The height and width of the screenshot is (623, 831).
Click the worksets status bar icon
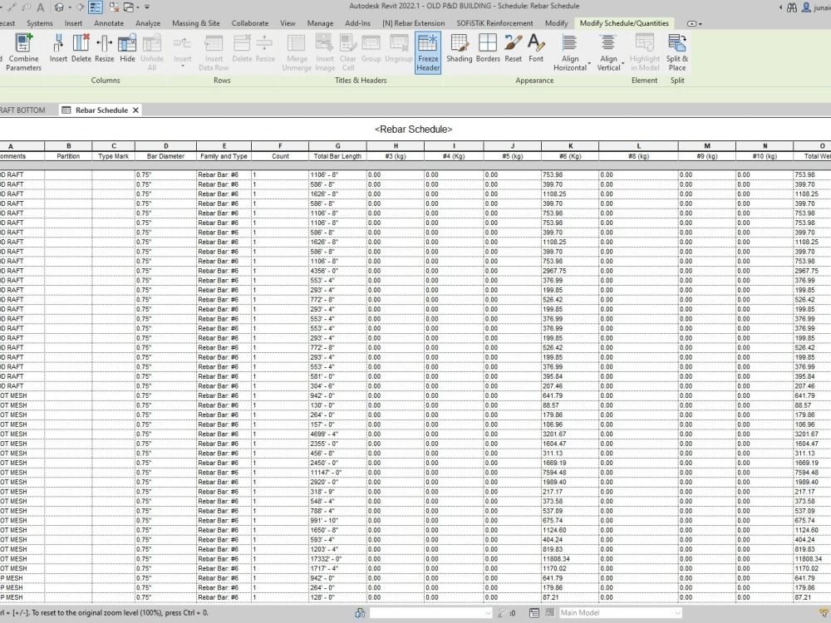coord(360,613)
